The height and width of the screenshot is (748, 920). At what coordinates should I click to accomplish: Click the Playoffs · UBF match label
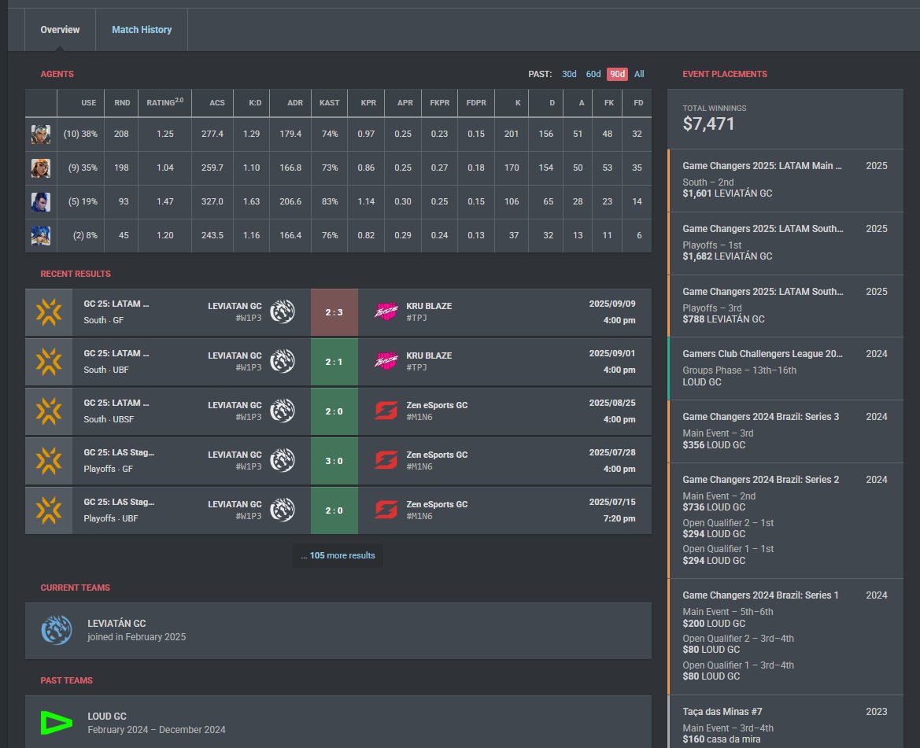[x=111, y=518]
